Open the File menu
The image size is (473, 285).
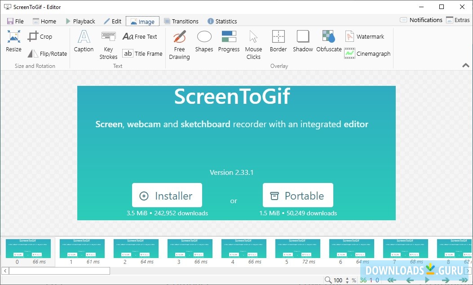point(15,21)
